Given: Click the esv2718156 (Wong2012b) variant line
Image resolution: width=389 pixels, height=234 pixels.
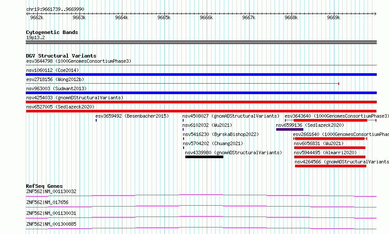Looking at the screenshot, I should click(182, 84).
